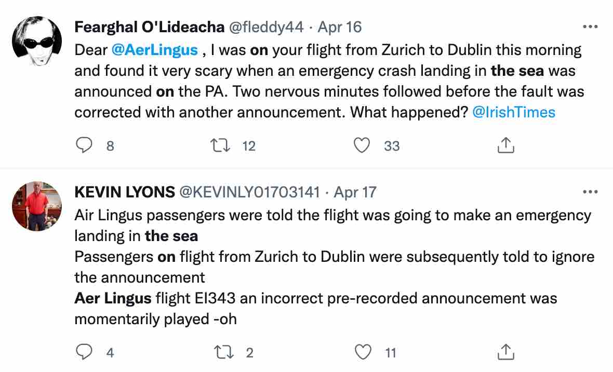
Task: Open more options on Kevin Lyons' tweet
Action: [x=590, y=192]
